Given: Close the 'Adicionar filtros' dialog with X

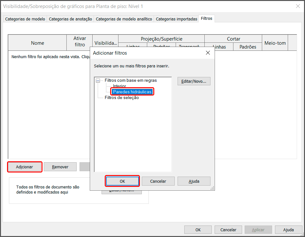Looking at the screenshot, I should 208,53.
